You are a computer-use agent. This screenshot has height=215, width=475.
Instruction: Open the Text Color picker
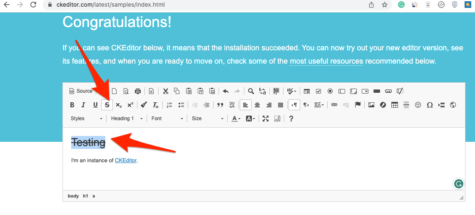point(236,119)
